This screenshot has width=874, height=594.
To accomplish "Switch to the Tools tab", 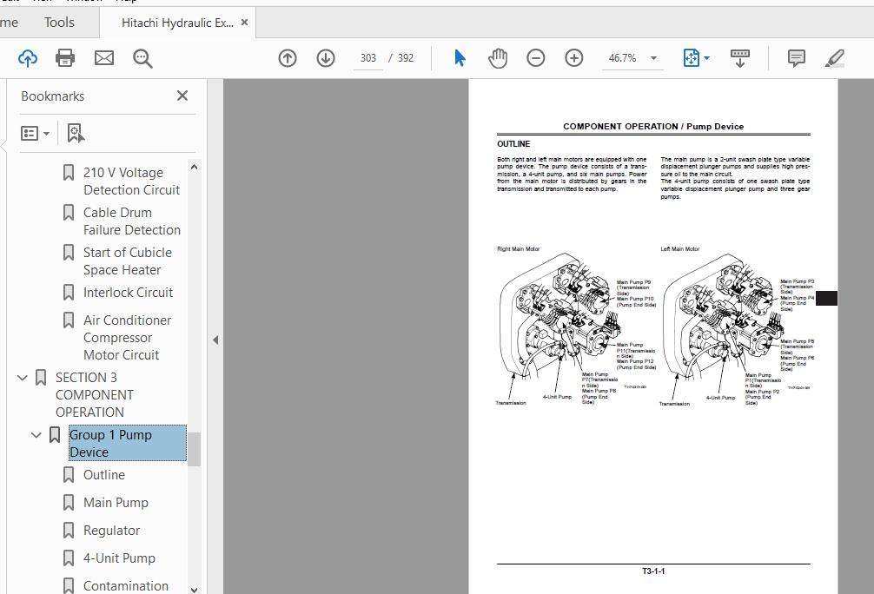I will tap(59, 23).
